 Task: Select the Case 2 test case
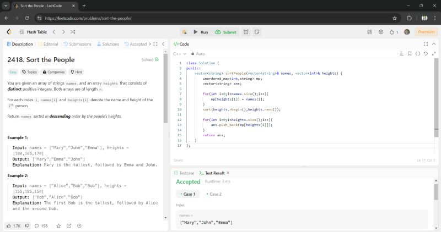click(213, 194)
